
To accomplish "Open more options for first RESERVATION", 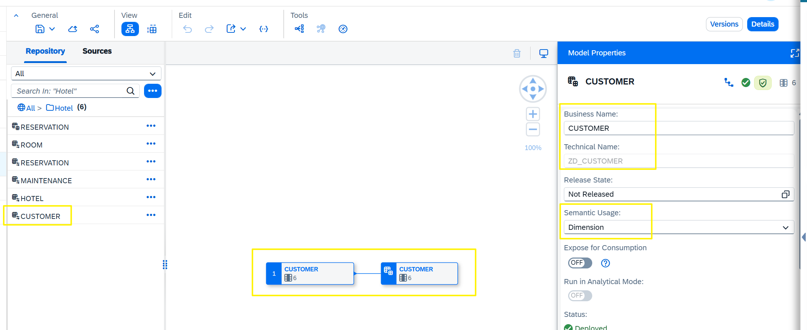I will click(151, 126).
